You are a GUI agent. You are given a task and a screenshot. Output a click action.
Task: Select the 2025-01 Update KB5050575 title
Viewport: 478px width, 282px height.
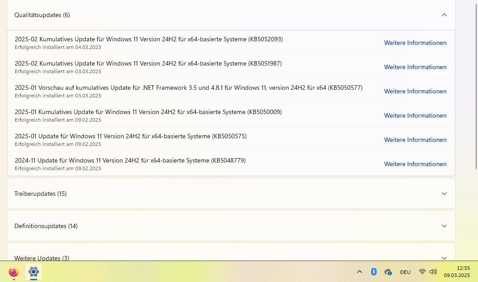(x=131, y=136)
